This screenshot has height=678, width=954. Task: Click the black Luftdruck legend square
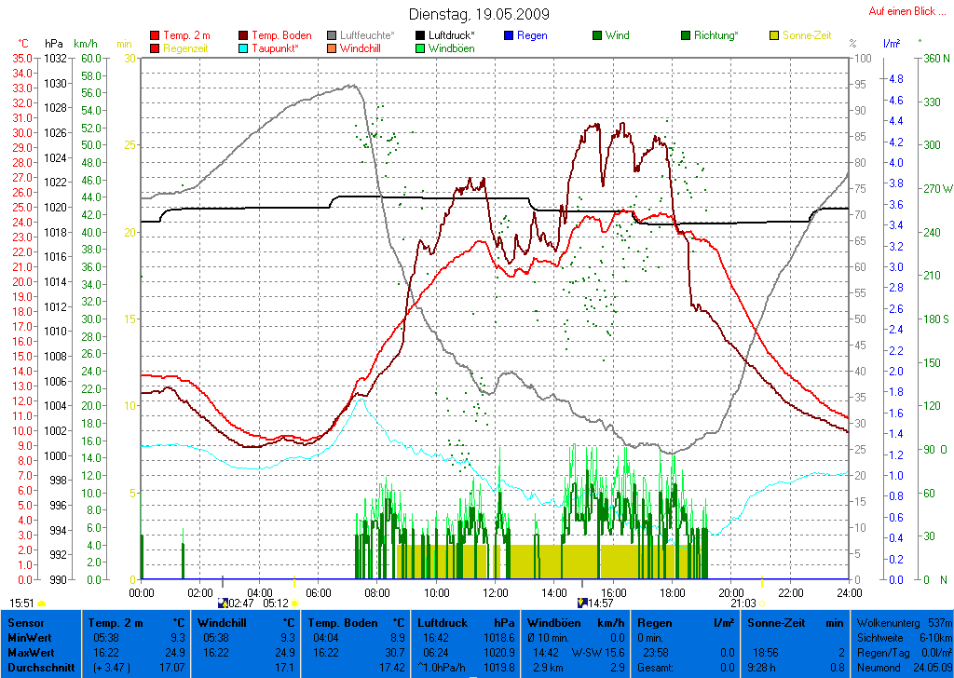(421, 35)
